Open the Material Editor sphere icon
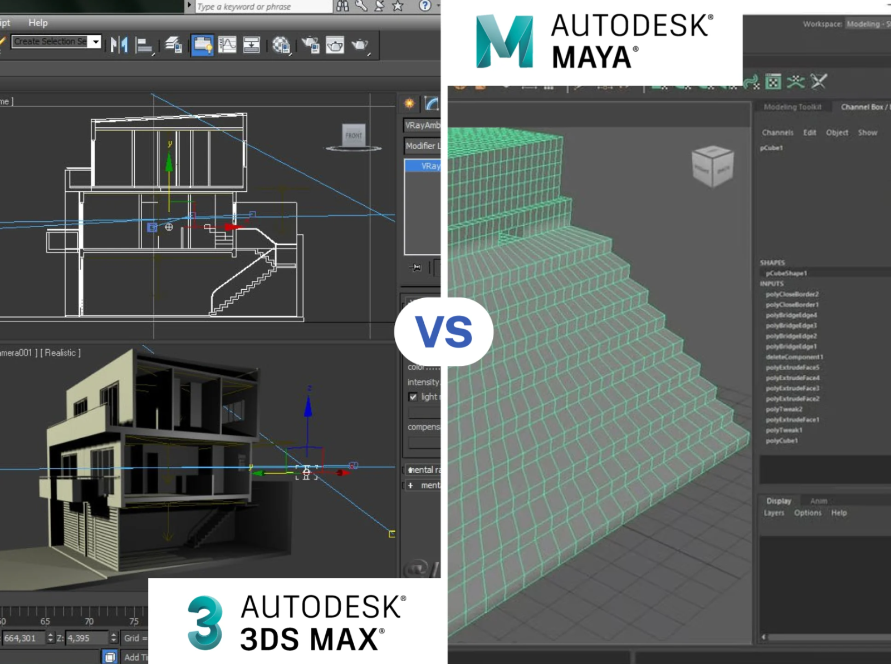Image resolution: width=891 pixels, height=664 pixels. coord(281,45)
